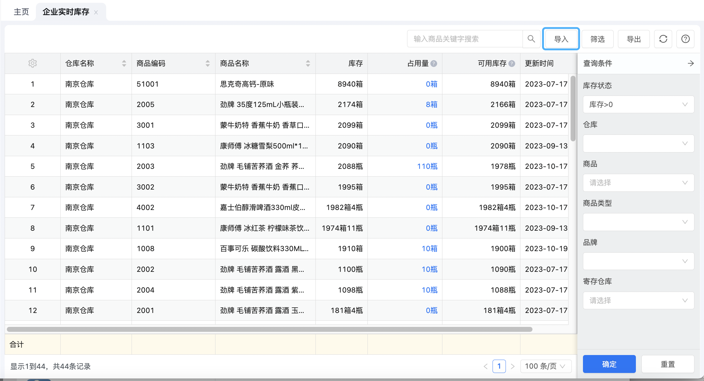This screenshot has height=381, width=704.
Task: Click the 重置 button
Action: click(668, 364)
